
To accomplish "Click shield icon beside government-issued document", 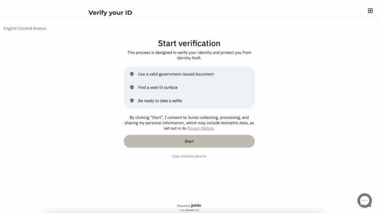I will tap(132, 74).
